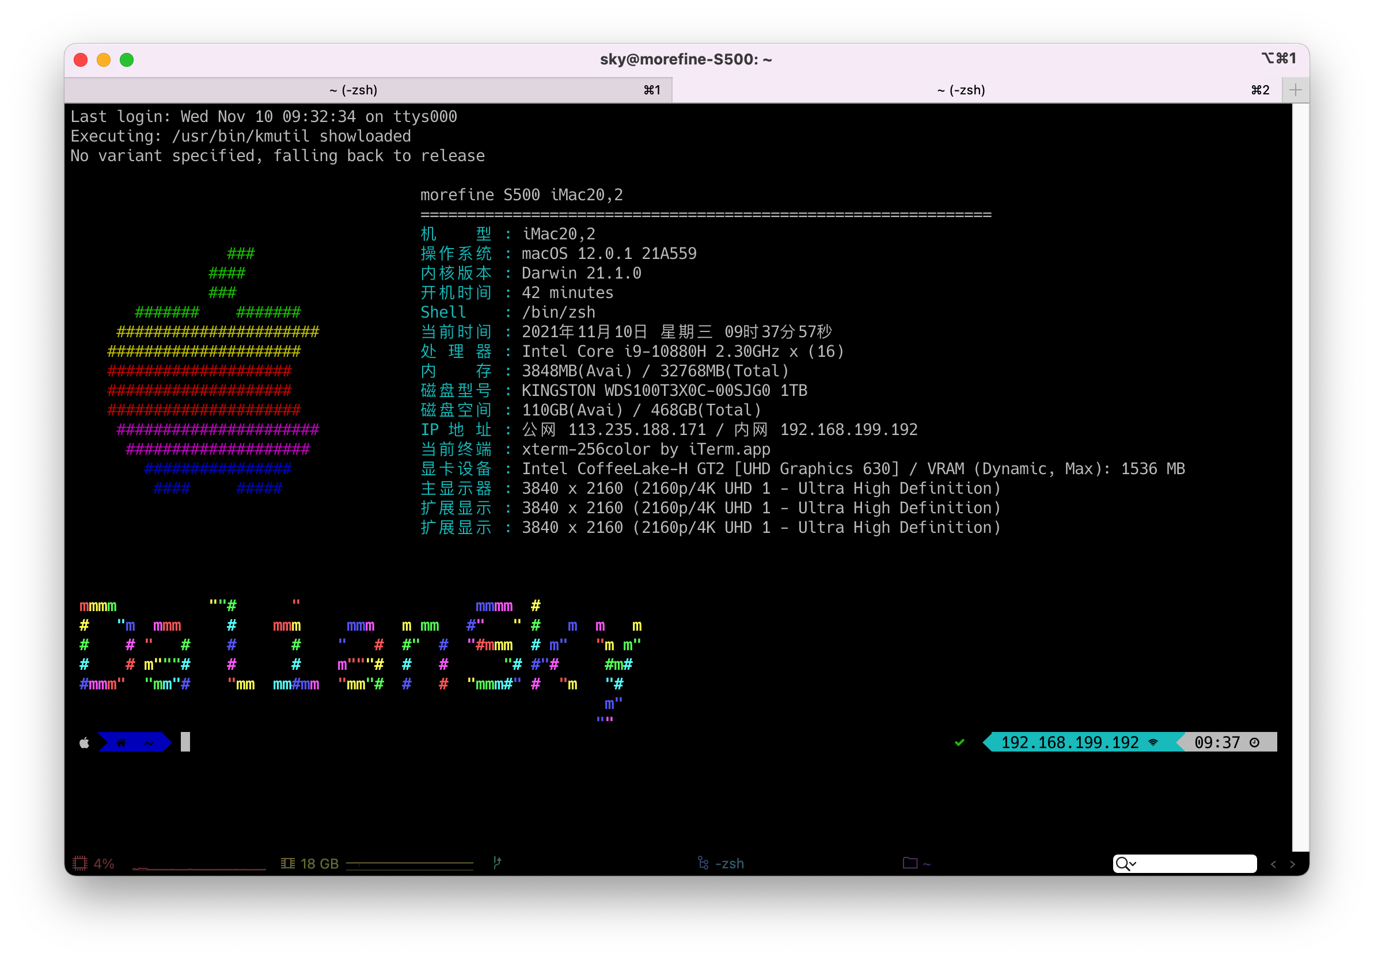Viewport: 1374px width, 961px height.
Task: Go to previous search result arrow
Action: (x=1273, y=864)
